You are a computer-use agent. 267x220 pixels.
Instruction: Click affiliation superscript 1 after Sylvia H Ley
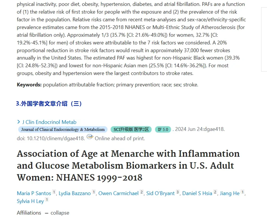point(47,200)
